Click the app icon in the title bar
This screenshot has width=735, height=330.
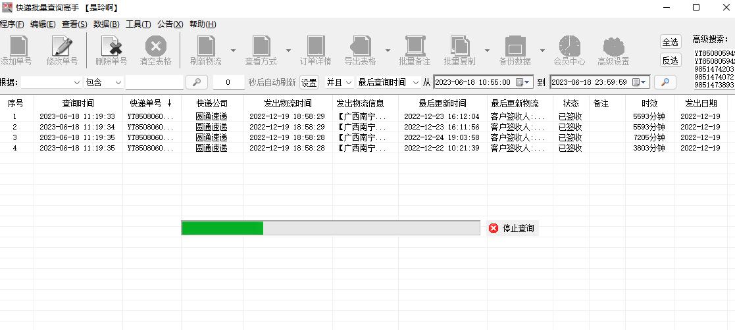coord(7,7)
